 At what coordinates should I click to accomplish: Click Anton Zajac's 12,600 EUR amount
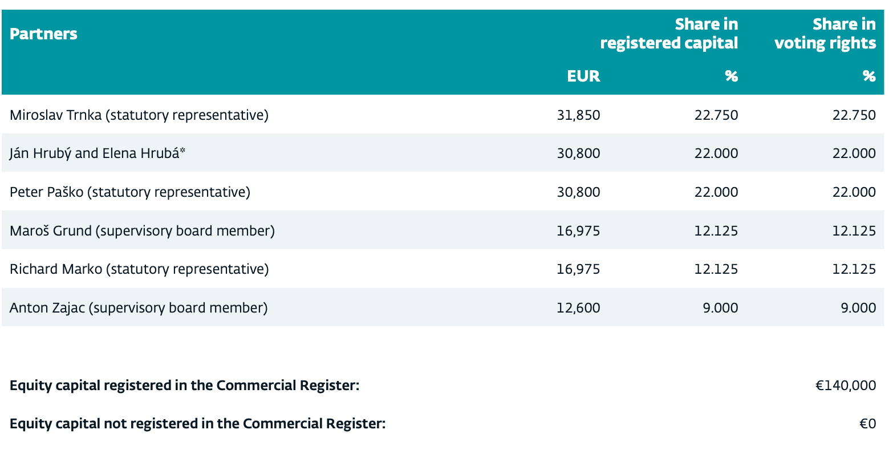(x=578, y=308)
